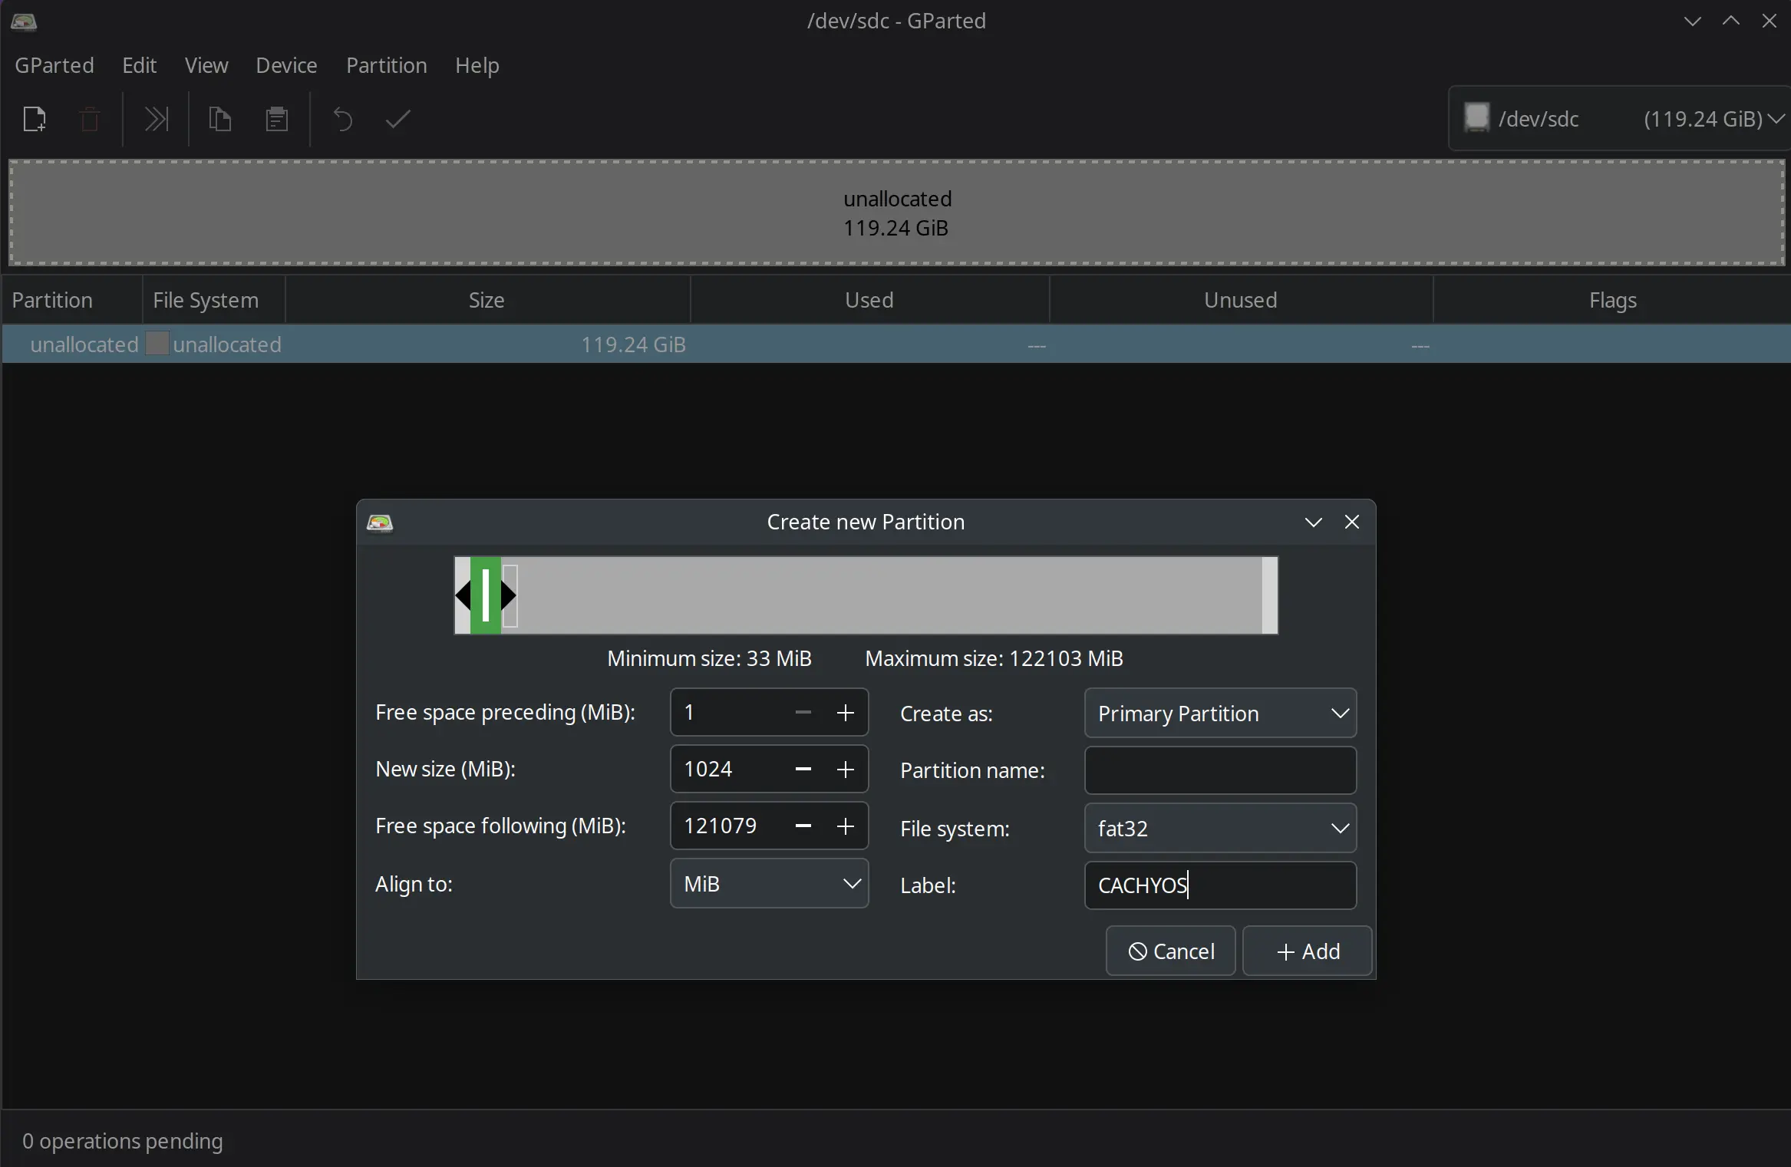Open the /dev/sdc device selector dropdown
Screen dimensions: 1791x1167
[1619, 119]
